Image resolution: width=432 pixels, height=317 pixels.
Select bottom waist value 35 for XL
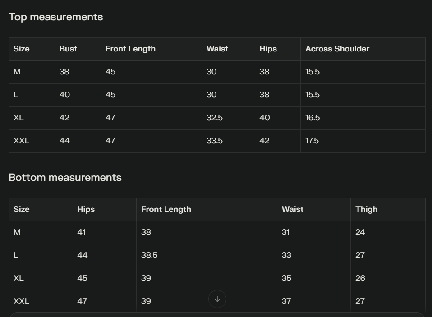286,279
